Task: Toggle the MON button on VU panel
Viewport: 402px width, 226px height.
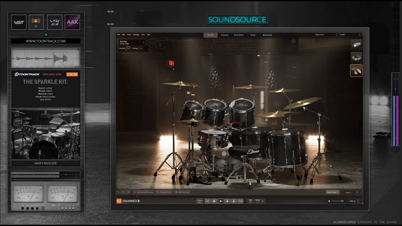Action: [54, 208]
